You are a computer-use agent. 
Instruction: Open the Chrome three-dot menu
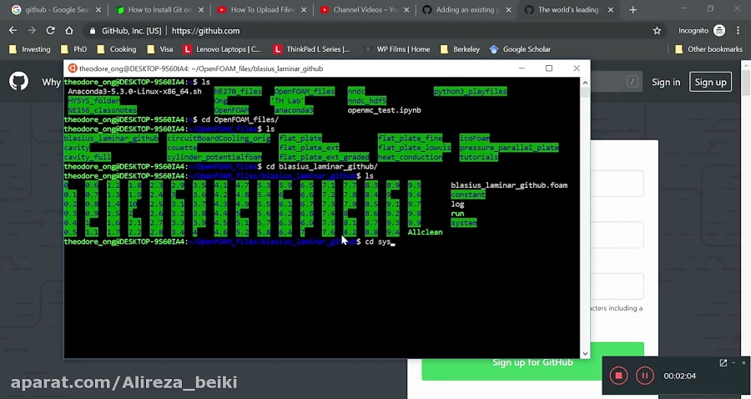[739, 30]
